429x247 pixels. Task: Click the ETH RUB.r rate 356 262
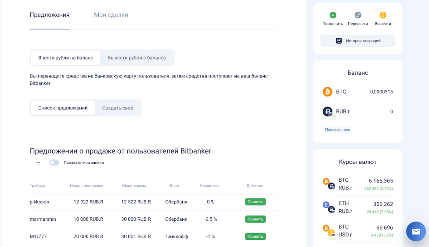tap(383, 204)
